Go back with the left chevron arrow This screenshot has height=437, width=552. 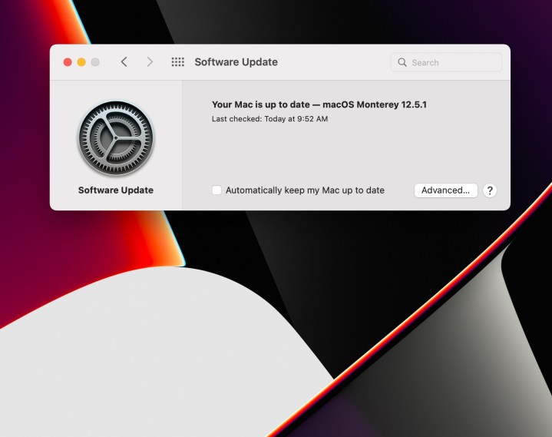pos(124,62)
